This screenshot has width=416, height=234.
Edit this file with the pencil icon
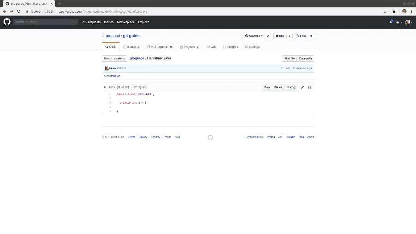[x=302, y=87]
